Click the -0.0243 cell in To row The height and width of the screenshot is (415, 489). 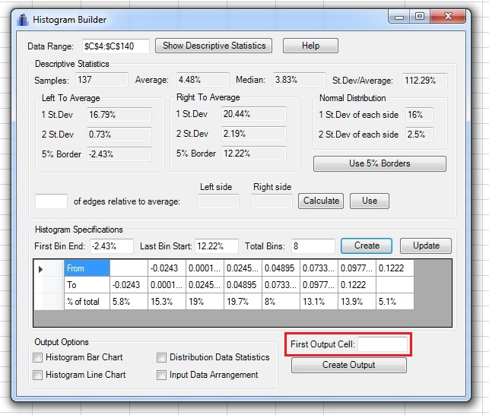[129, 285]
